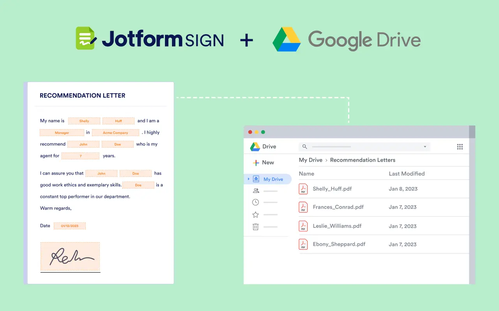The width and height of the screenshot is (499, 311).
Task: Open Shared with me people icon
Action: point(256,191)
